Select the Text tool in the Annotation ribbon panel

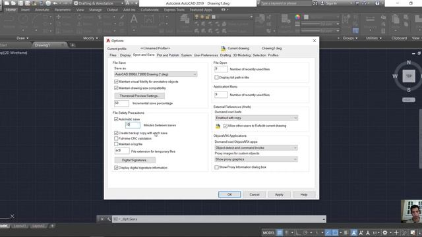134,19
